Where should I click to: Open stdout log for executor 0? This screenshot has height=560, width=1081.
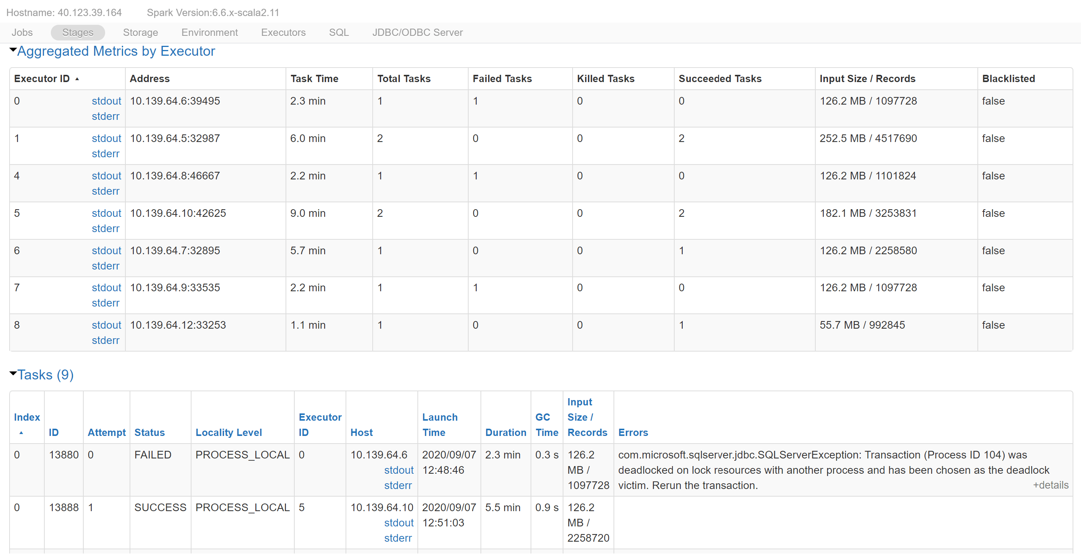click(x=106, y=101)
